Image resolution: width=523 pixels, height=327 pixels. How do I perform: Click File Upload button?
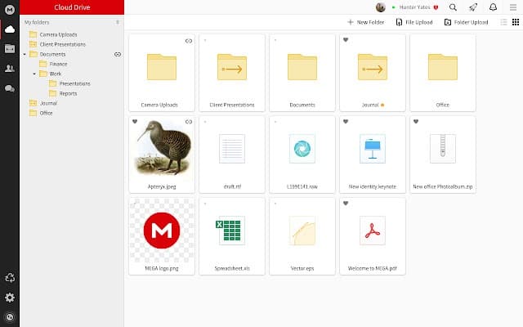414,22
